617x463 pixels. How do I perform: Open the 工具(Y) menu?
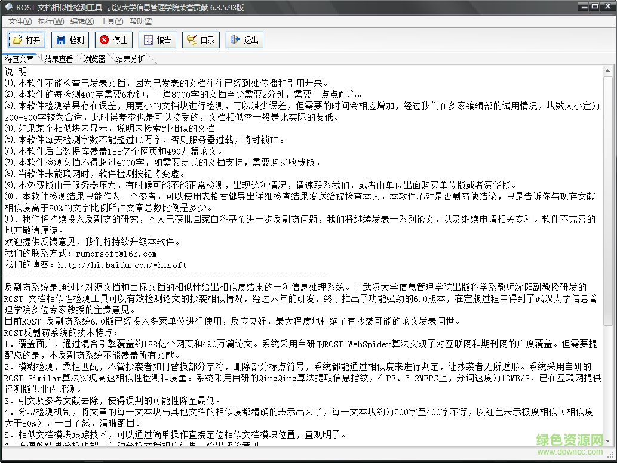click(110, 21)
